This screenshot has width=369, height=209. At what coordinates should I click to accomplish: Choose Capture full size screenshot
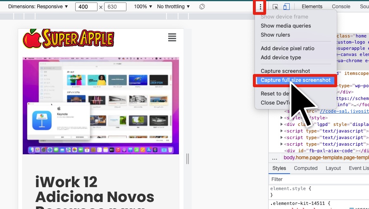pos(295,80)
